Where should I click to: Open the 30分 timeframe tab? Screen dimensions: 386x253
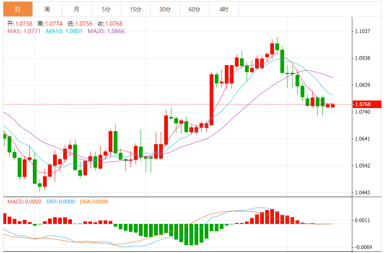click(165, 9)
